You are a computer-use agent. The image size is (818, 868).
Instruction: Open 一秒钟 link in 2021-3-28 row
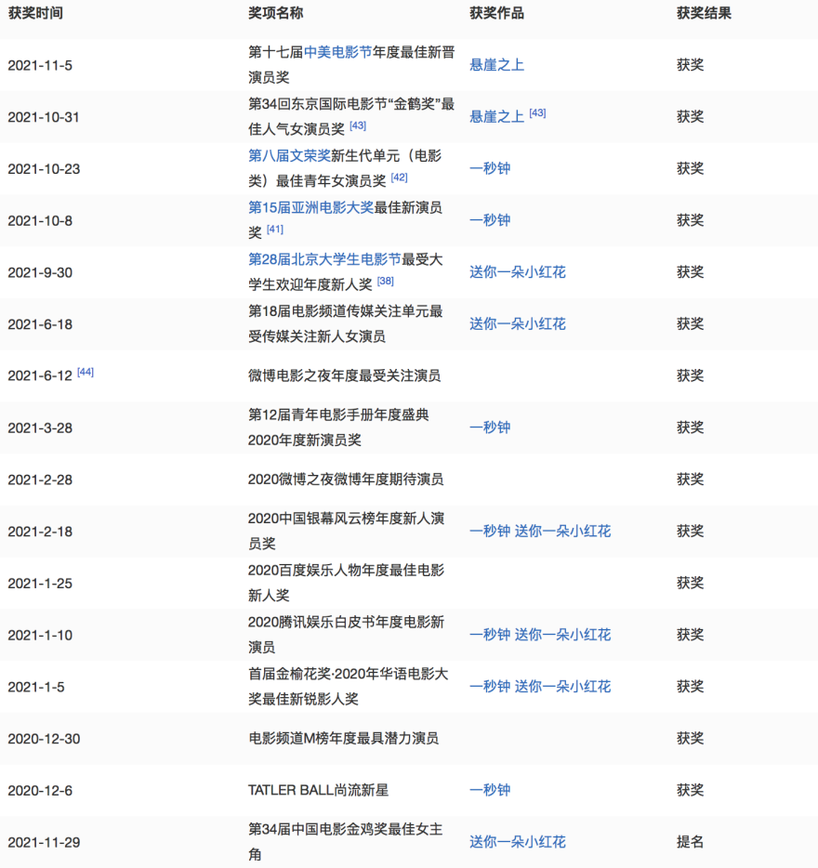coord(490,427)
